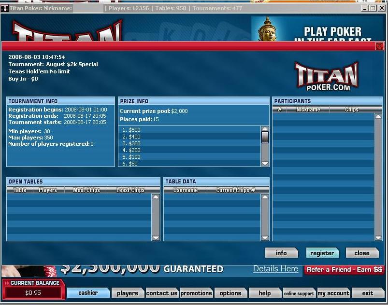The image size is (388, 305).
Task: View promotions
Action: point(196,293)
